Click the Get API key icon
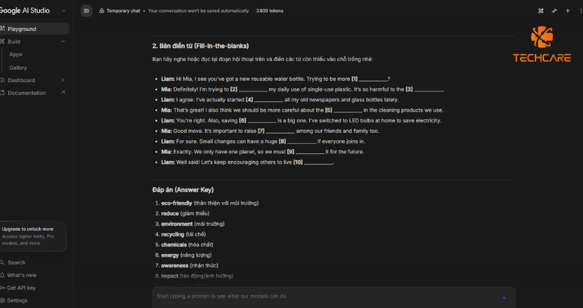This screenshot has height=308, width=583. pyautogui.click(x=2, y=287)
